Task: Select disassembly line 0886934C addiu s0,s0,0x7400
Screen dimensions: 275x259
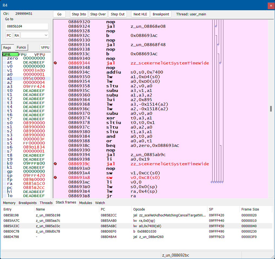Action: coord(160,72)
